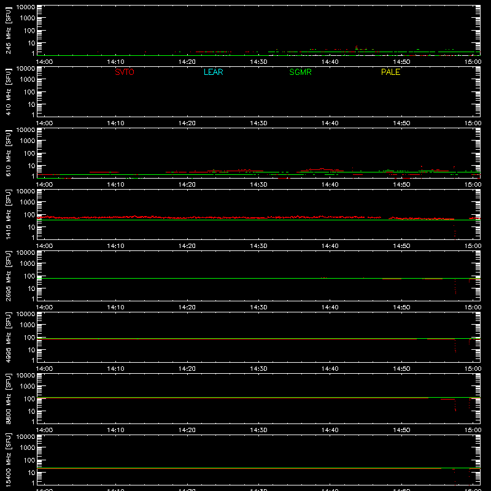Click the 10 tick value on 15400 MHz axis

point(31,473)
